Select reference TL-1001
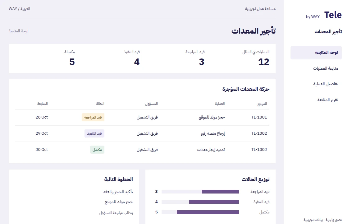Viewport: 348px width, 224px height. click(x=259, y=117)
